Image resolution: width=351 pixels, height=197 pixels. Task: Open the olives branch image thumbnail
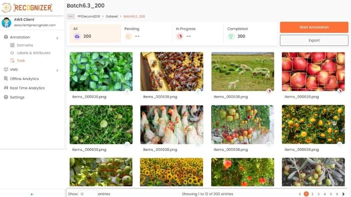(313, 172)
